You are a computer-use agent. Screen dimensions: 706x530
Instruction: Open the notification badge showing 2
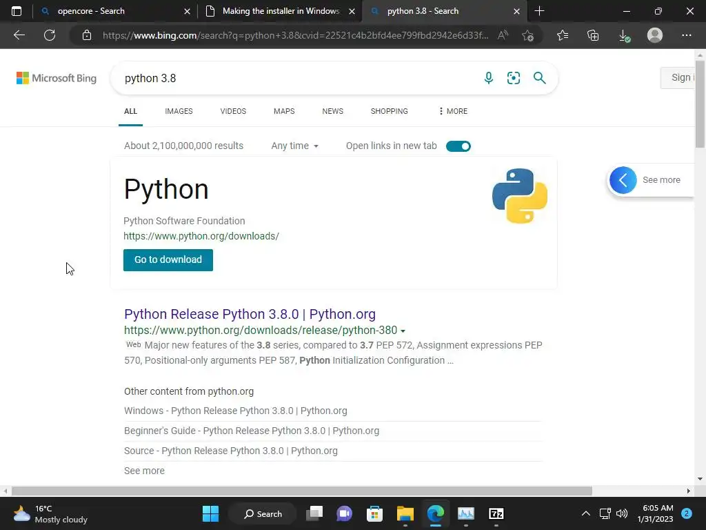pyautogui.click(x=686, y=513)
